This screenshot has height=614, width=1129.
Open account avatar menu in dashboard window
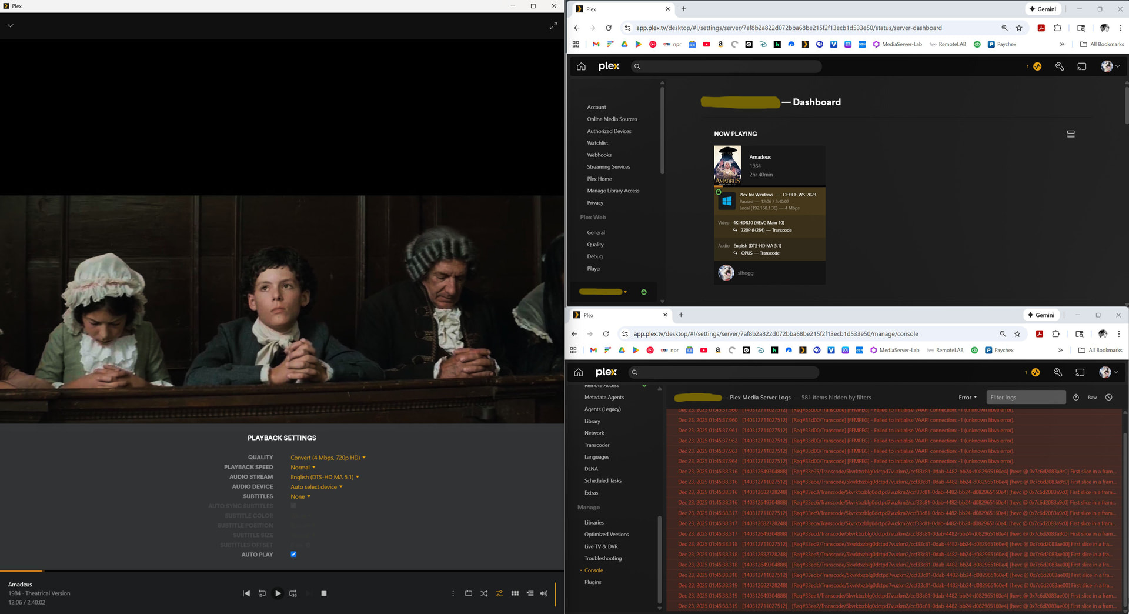tap(1110, 66)
